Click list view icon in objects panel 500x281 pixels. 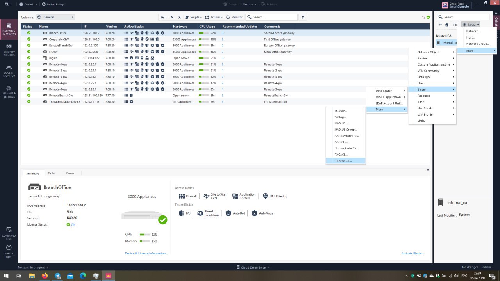(455, 24)
